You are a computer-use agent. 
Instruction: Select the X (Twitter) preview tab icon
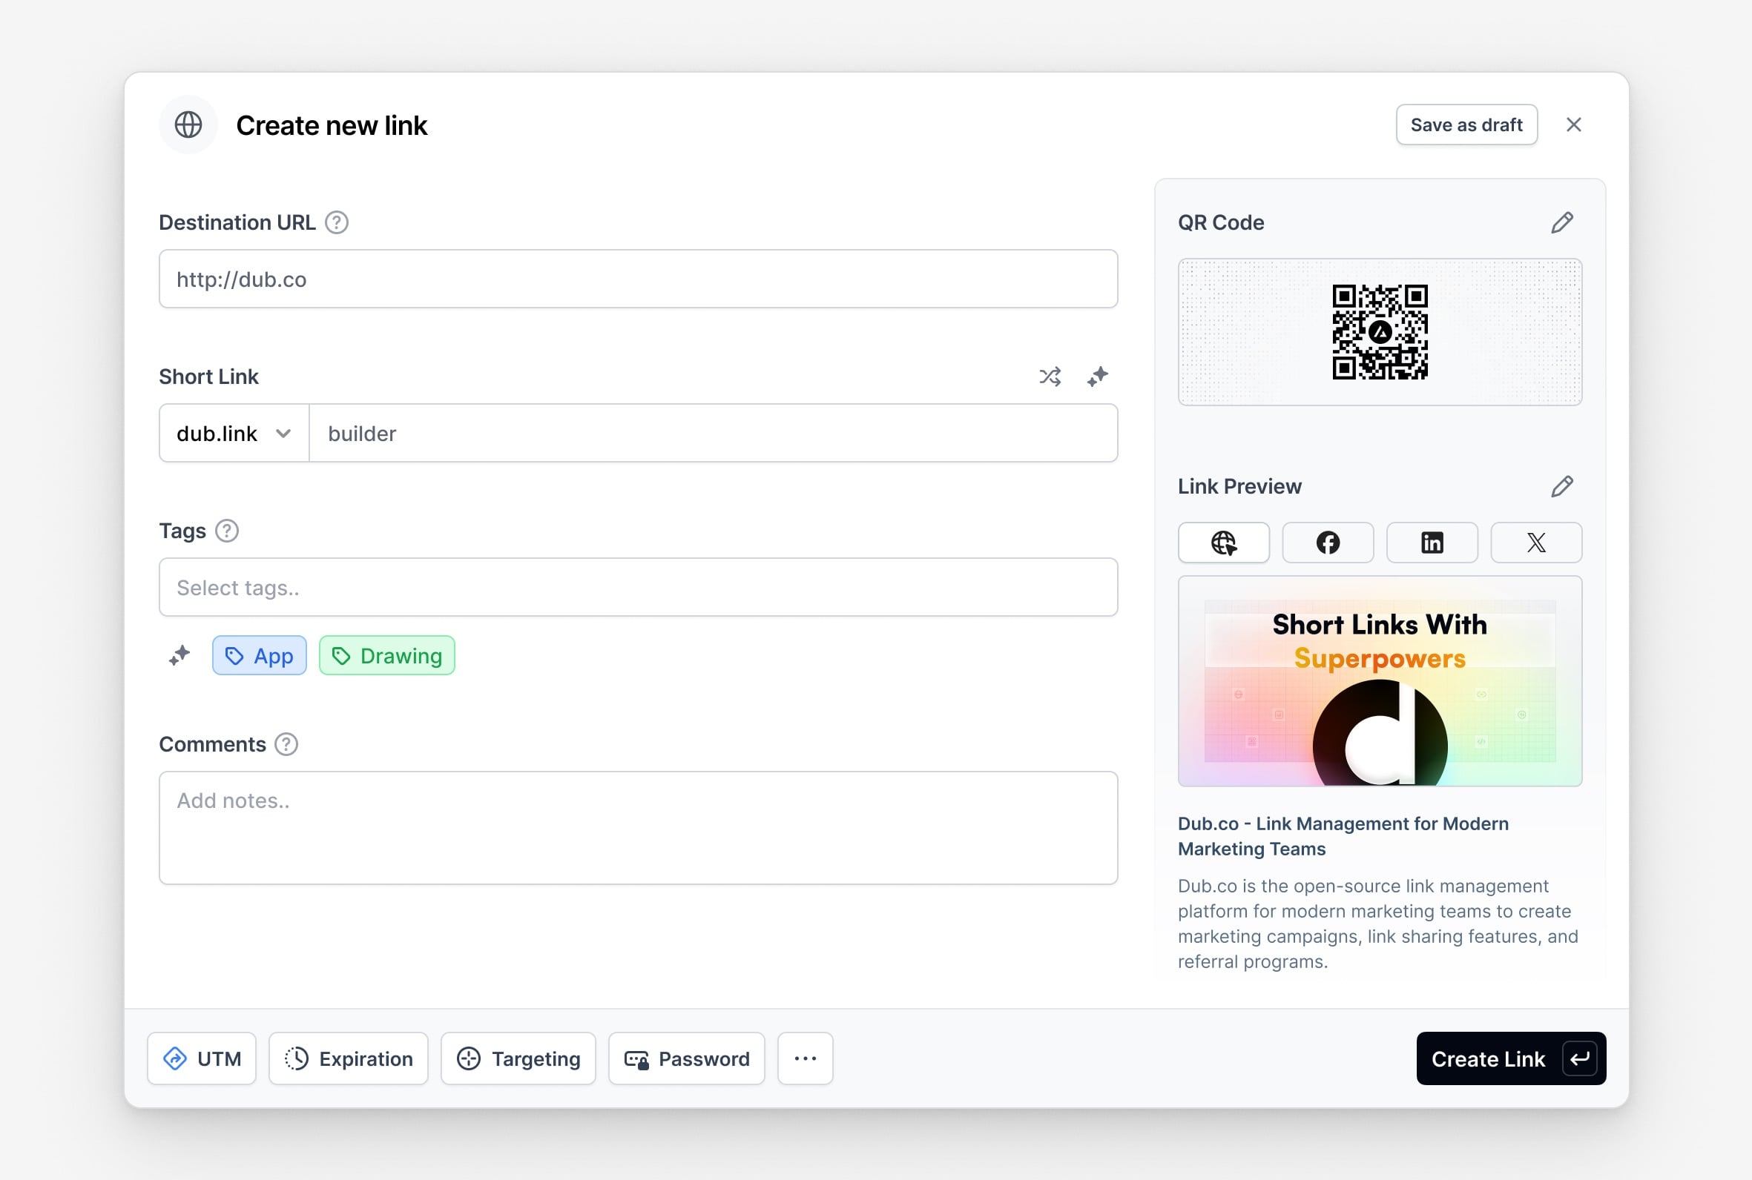pyautogui.click(x=1536, y=541)
